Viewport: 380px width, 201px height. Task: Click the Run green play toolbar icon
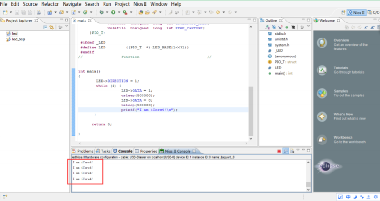tap(113, 12)
